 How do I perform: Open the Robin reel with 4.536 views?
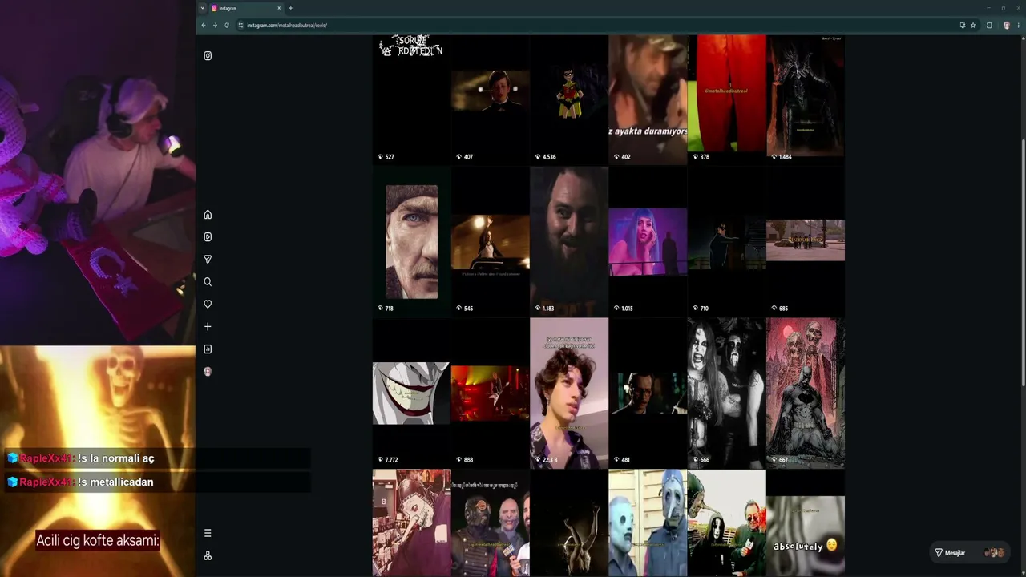tap(569, 99)
